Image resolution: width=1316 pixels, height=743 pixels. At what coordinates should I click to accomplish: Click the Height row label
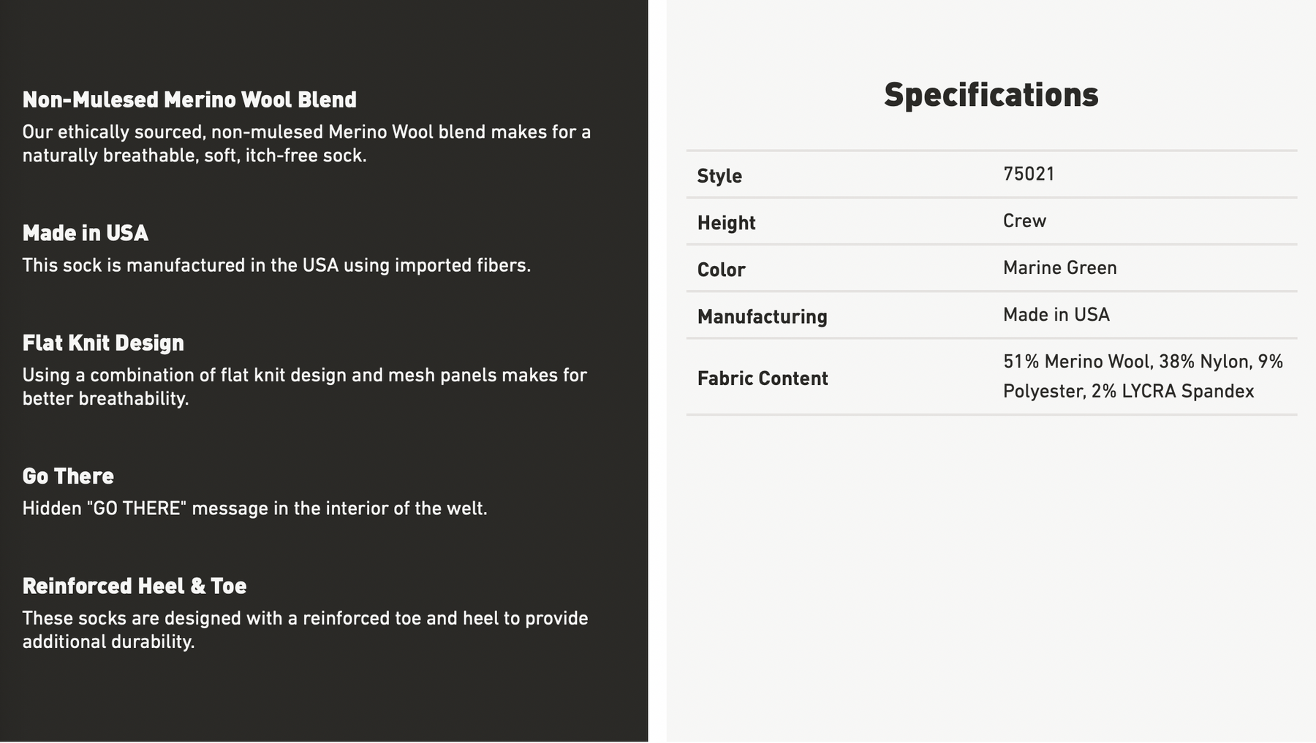(x=726, y=223)
